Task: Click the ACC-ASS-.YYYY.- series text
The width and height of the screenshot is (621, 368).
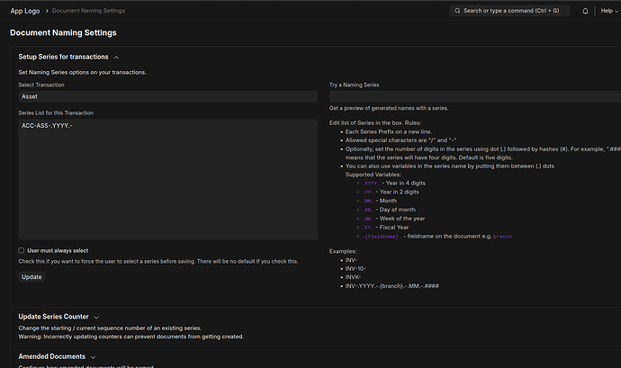Action: pos(47,126)
